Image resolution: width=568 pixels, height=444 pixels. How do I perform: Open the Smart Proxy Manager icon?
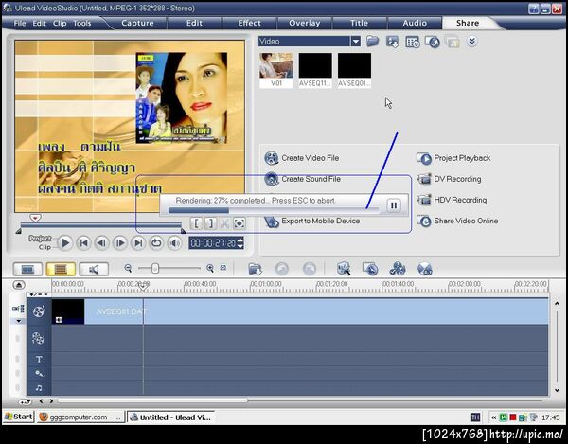pyautogui.click(x=343, y=269)
